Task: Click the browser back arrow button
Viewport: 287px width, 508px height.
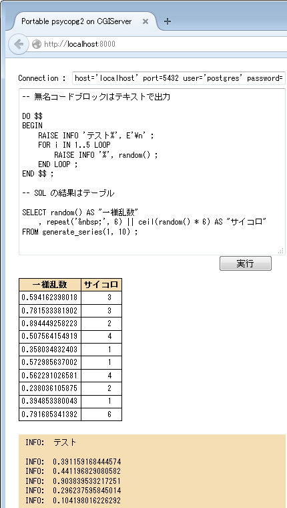Action: (19, 43)
